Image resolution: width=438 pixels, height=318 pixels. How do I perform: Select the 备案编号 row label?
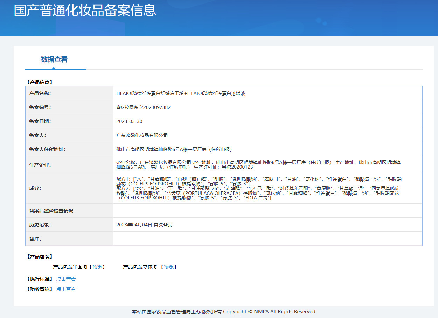click(40, 107)
